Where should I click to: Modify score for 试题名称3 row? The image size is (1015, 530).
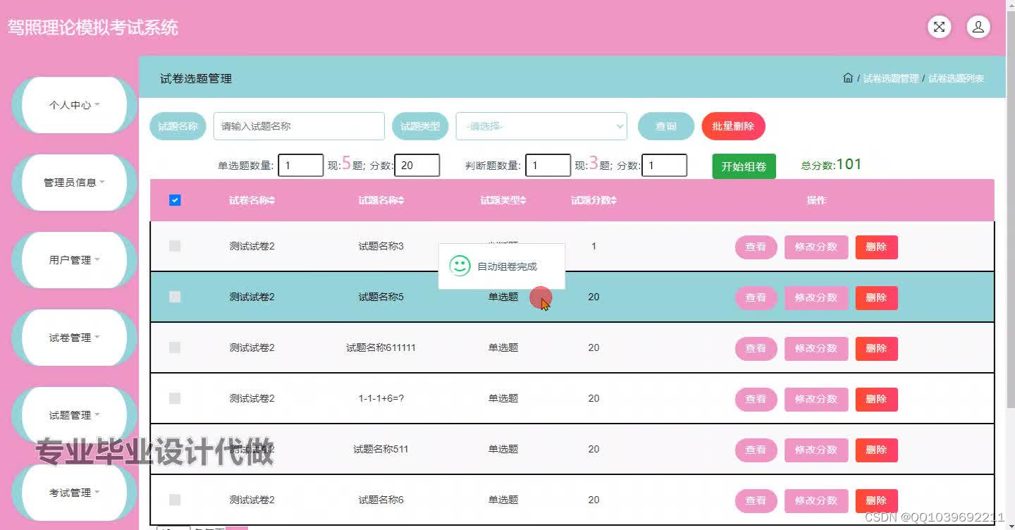[816, 247]
